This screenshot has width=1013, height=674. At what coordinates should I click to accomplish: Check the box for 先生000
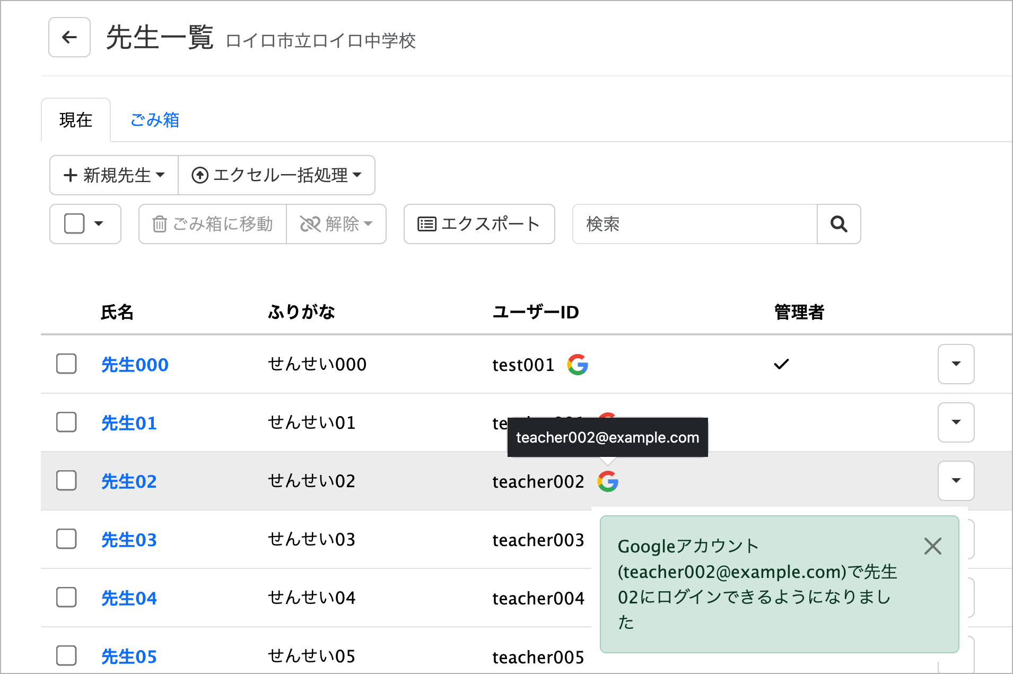pyautogui.click(x=66, y=364)
